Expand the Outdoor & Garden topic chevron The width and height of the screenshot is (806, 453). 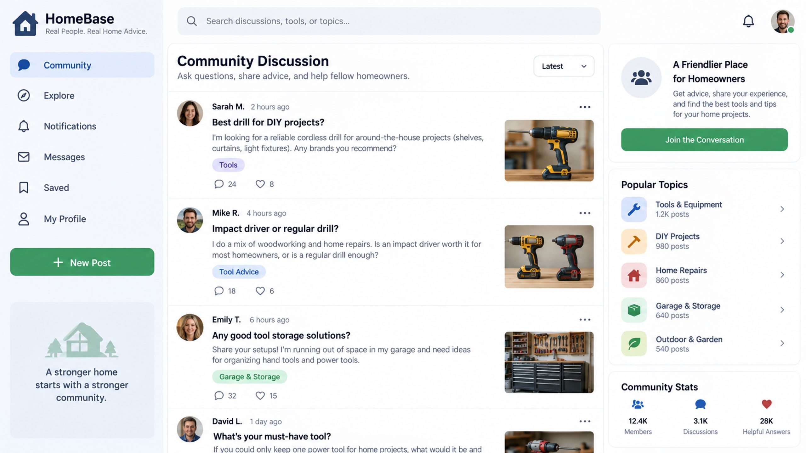(x=782, y=343)
